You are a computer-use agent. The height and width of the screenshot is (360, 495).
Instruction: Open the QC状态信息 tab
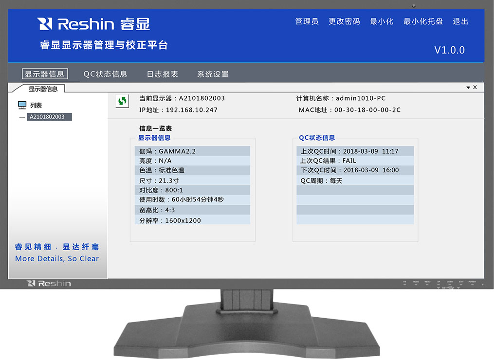point(105,74)
